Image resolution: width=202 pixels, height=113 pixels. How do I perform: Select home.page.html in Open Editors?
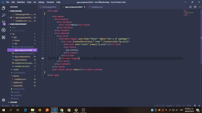pos(22,14)
